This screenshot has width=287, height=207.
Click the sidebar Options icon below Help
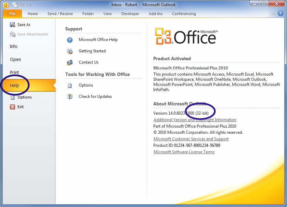tap(12, 97)
